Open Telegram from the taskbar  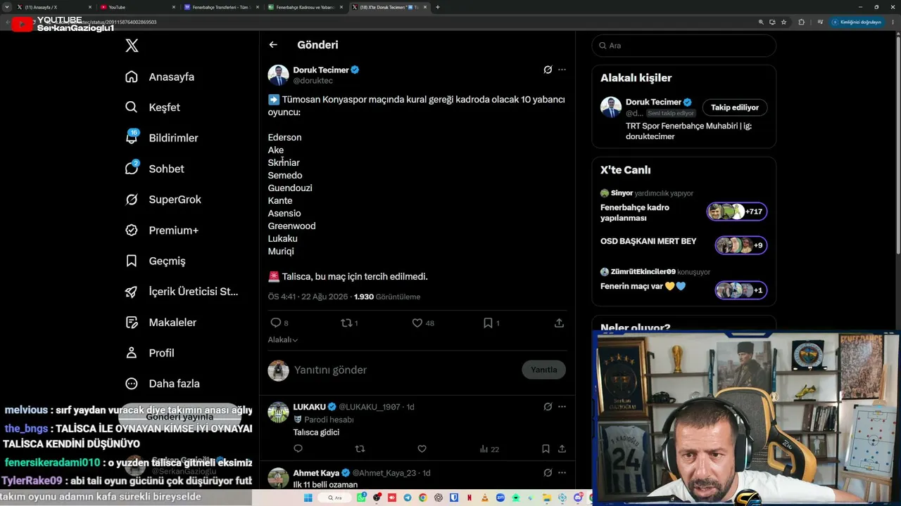click(408, 498)
